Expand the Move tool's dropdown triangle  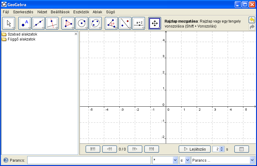13,28
